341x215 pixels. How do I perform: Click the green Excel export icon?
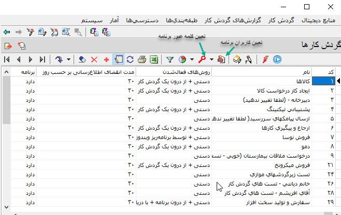(x=154, y=59)
